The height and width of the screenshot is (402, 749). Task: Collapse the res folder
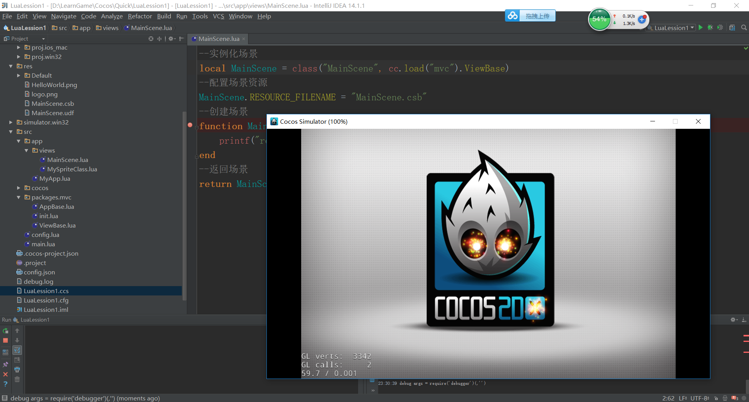click(11, 66)
